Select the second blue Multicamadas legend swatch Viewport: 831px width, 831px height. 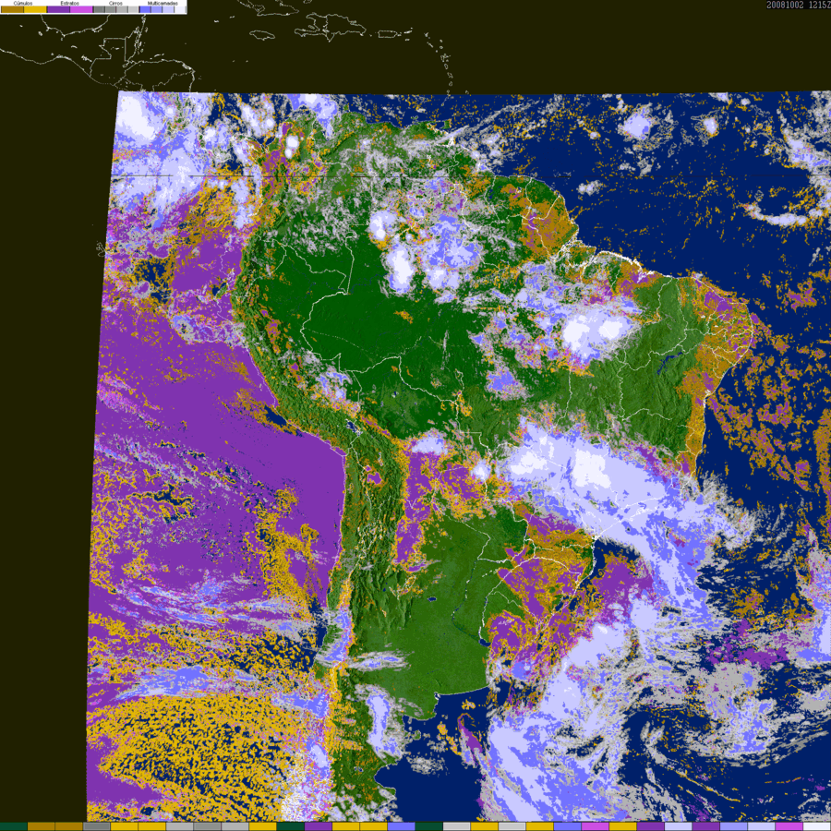[156, 9]
